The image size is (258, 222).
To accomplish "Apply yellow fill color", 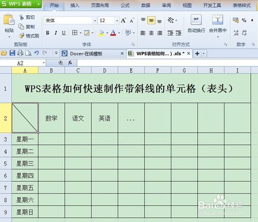I will coord(102,33).
